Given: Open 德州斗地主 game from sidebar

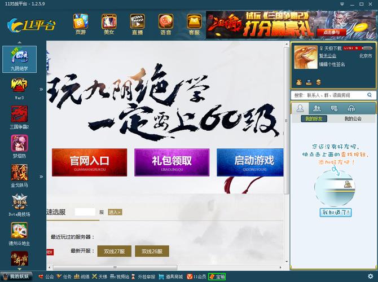Looking at the screenshot, I should 19,233.
